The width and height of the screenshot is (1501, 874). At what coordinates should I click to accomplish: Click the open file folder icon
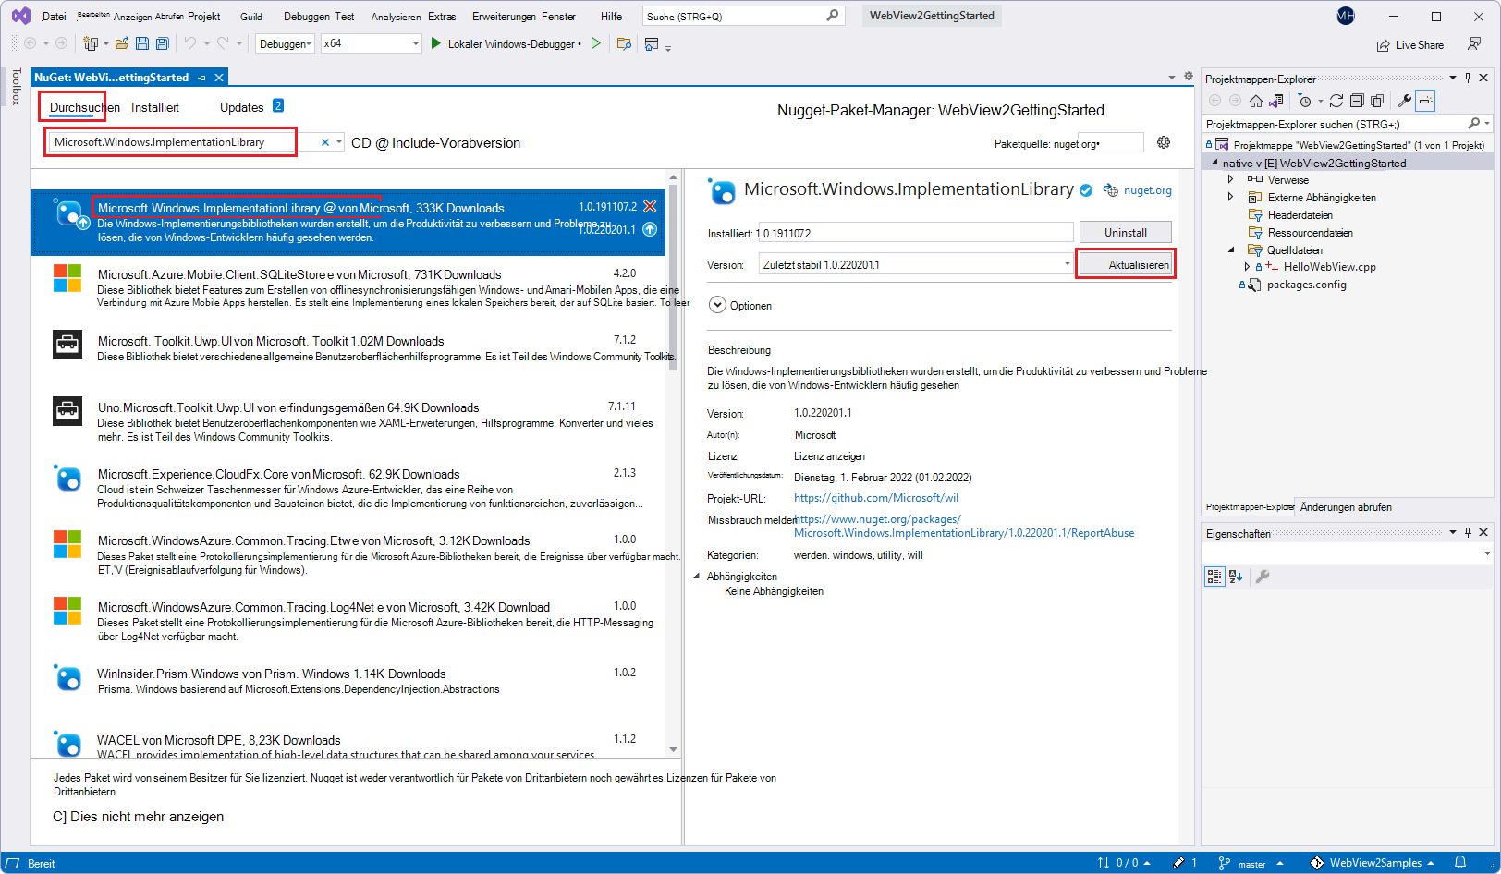coord(121,43)
